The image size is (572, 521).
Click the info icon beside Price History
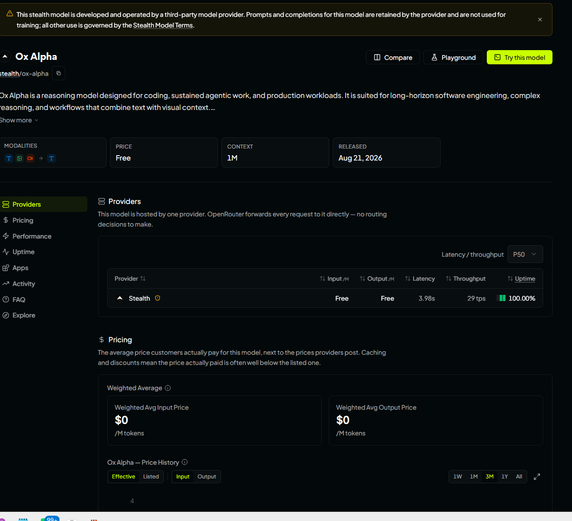coord(185,462)
